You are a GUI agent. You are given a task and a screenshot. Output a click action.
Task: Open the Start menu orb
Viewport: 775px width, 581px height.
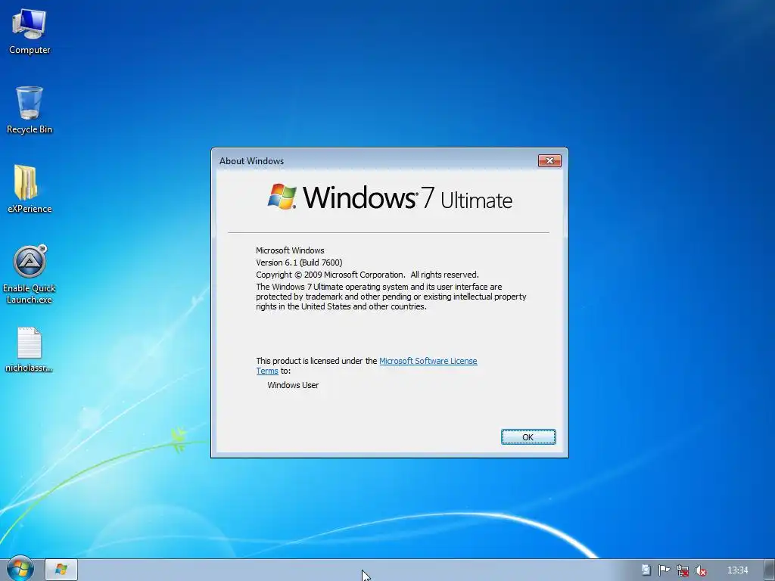tap(20, 569)
